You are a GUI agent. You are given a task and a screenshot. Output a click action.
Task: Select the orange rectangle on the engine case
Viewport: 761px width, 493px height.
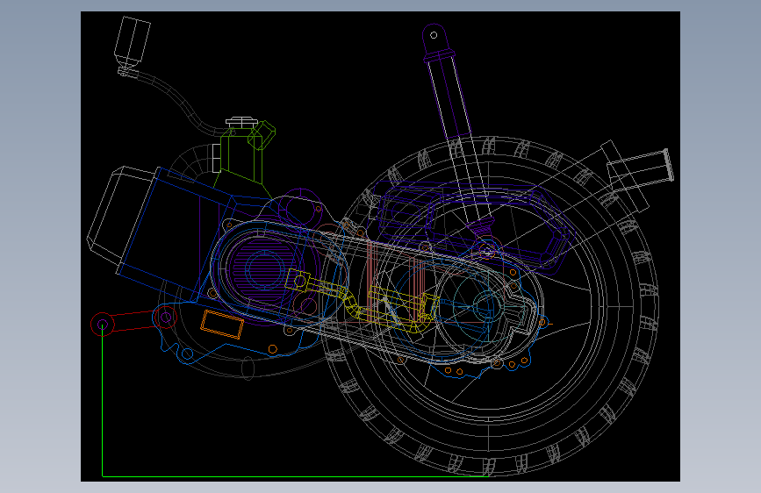coord(222,325)
